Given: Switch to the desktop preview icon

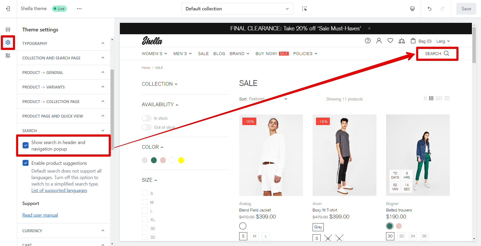Looking at the screenshot, I should tap(412, 9).
